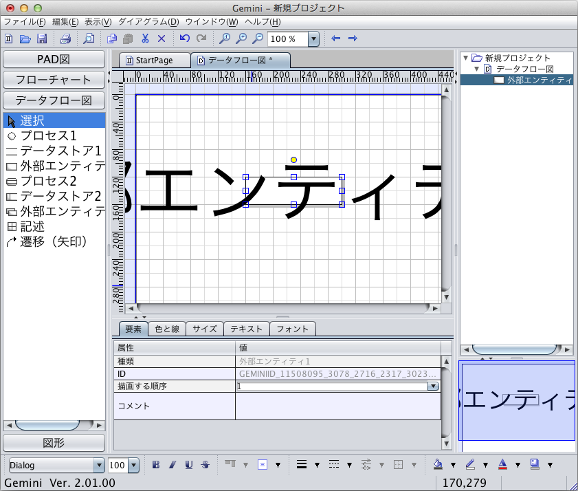Click the overview thumbnail panel

click(517, 406)
